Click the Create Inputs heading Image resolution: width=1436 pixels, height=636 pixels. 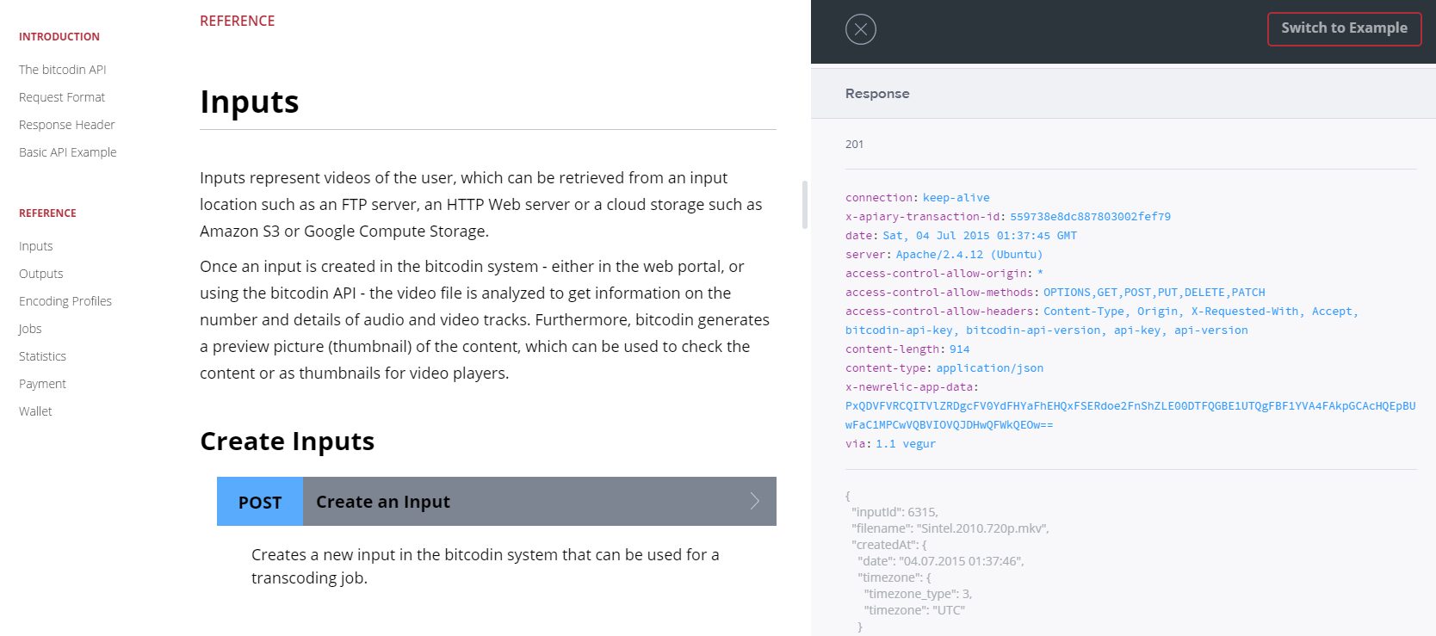[288, 441]
